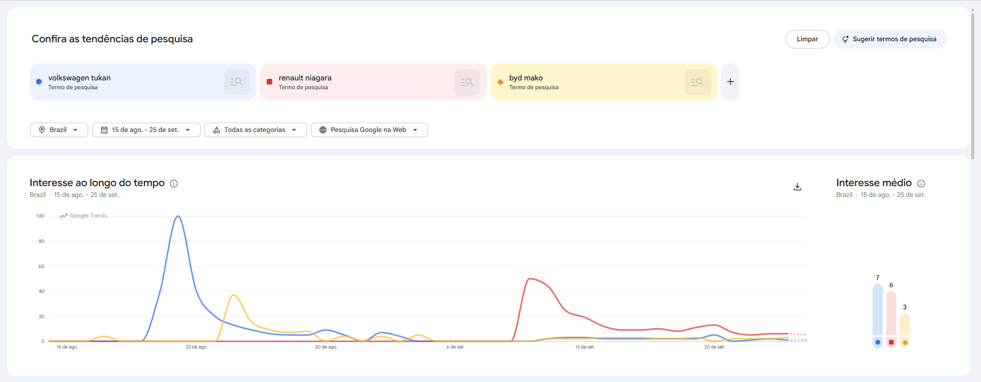
Task: Edit the byd mako search term
Action: tap(526, 78)
